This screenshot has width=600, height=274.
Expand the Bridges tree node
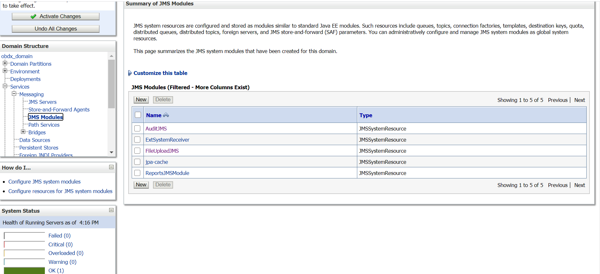pos(23,132)
